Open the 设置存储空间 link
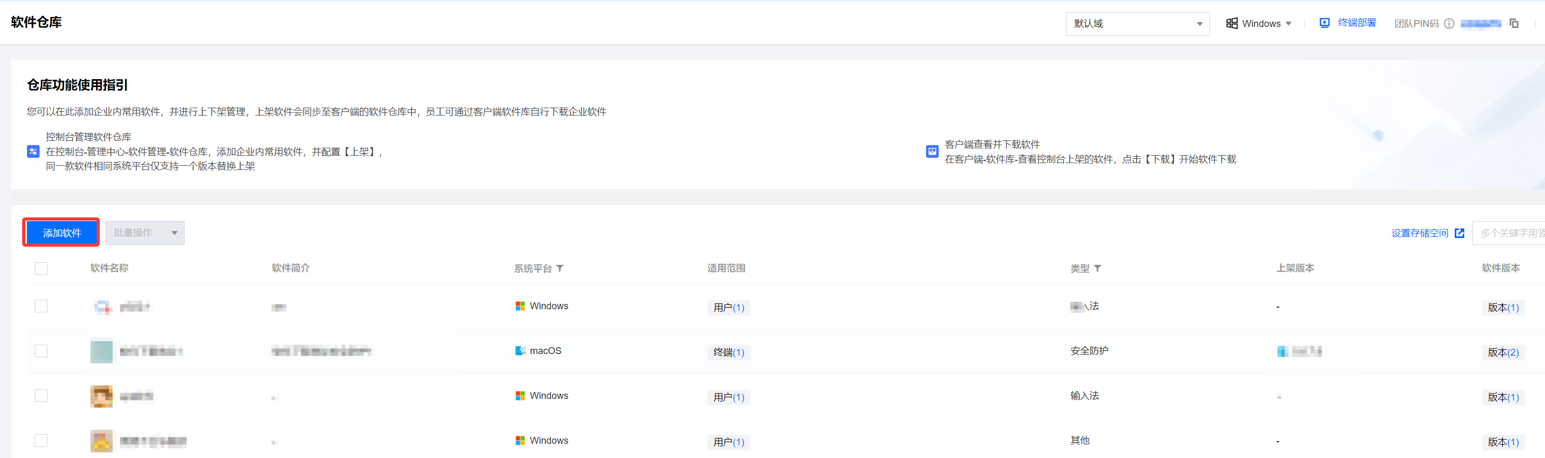This screenshot has width=1545, height=458. click(x=1419, y=233)
